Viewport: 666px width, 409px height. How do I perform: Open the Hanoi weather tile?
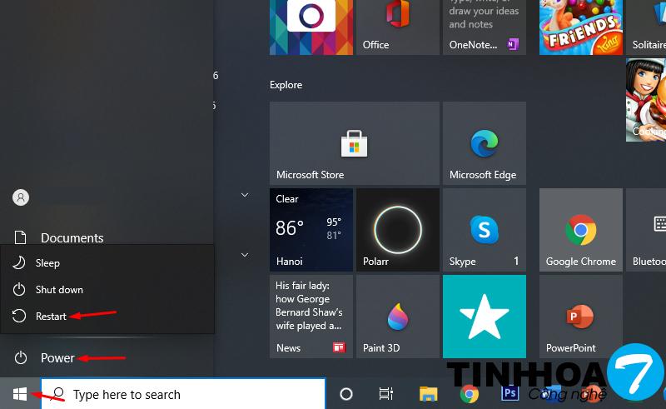tap(311, 230)
